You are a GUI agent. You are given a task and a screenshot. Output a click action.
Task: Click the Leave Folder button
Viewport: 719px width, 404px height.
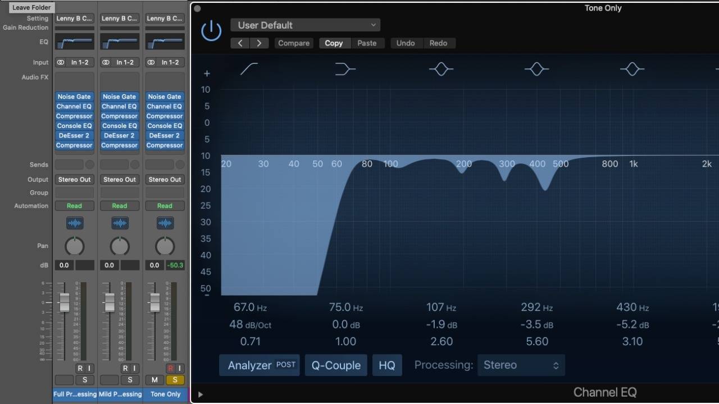(x=31, y=7)
